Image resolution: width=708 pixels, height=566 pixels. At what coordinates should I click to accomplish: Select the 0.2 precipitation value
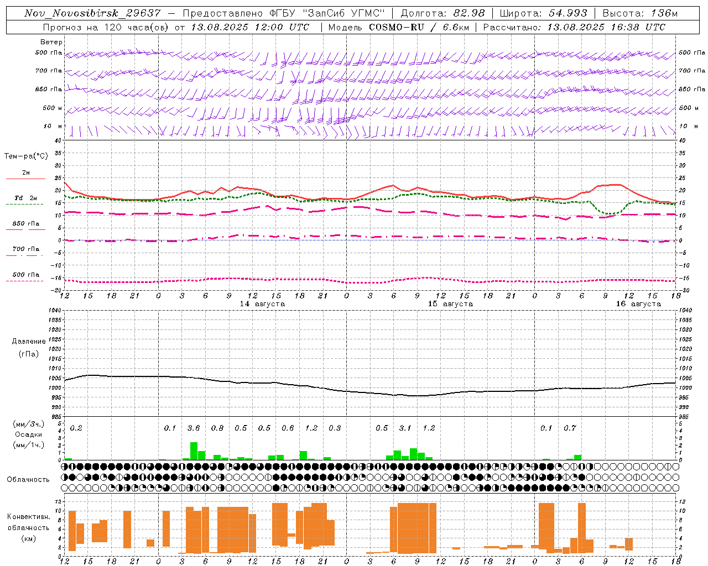click(76, 428)
